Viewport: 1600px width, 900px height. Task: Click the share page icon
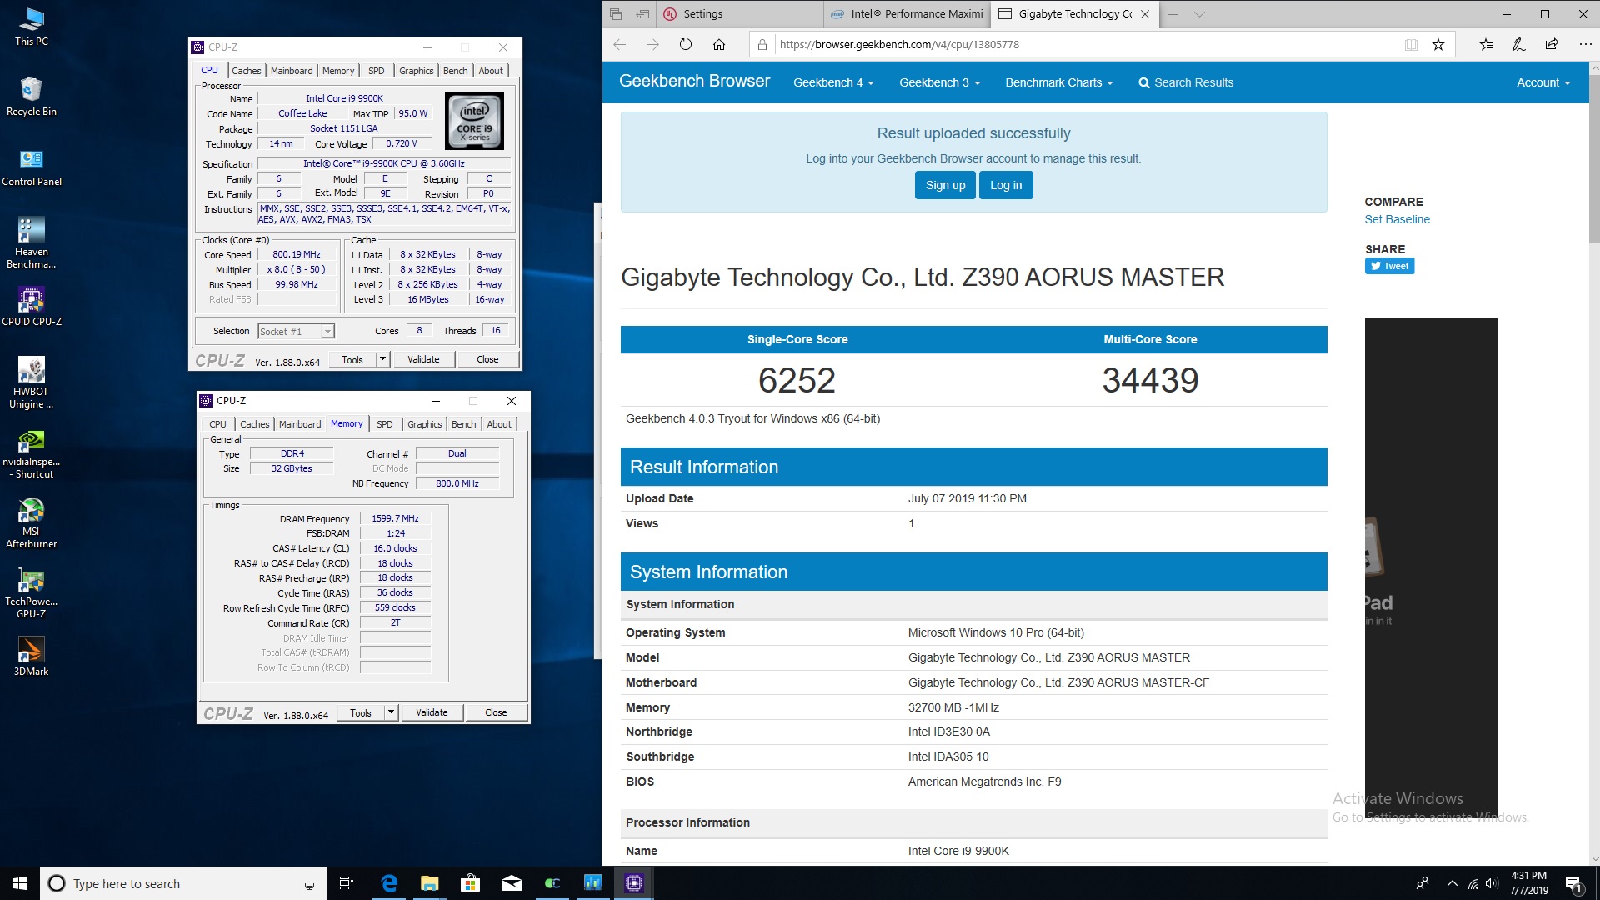(x=1552, y=45)
